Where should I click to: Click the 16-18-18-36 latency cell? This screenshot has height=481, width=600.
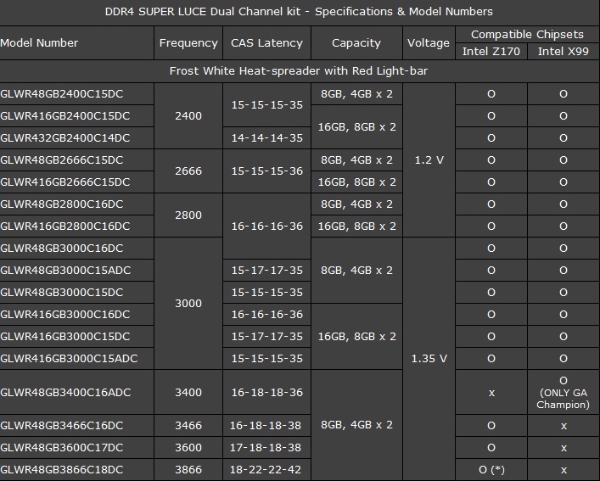pos(267,392)
